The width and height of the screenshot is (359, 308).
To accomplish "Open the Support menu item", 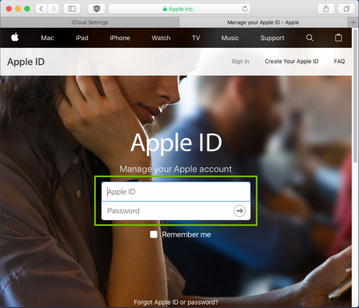I will (x=272, y=38).
